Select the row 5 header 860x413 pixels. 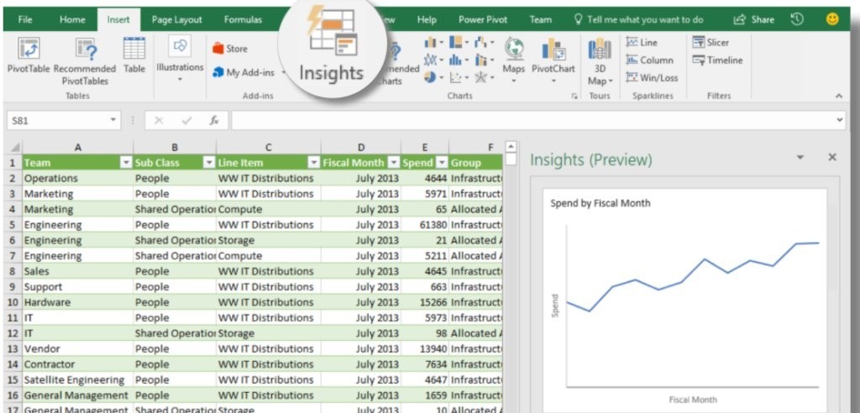[13, 225]
